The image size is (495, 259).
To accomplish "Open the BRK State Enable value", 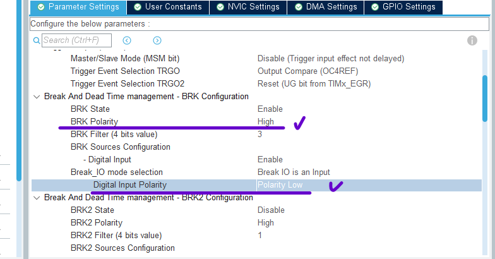I will click(x=270, y=109).
